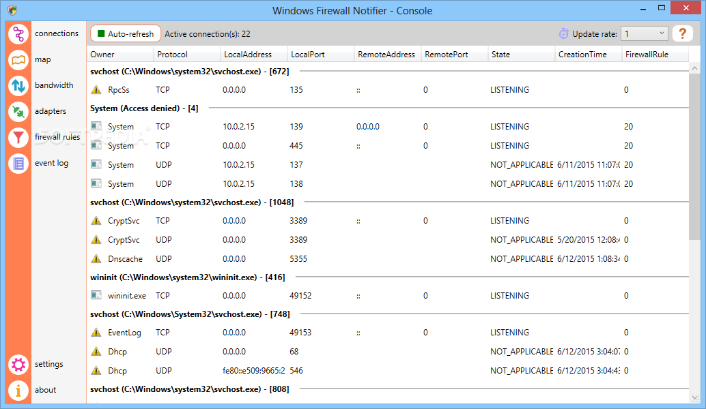
Task: Select group header svchost [808]
Action: tap(190, 389)
